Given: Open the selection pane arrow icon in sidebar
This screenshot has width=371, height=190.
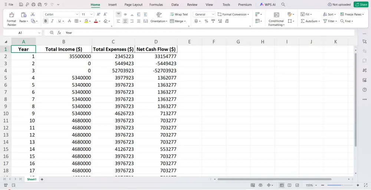Looking at the screenshot, I should point(364,41).
